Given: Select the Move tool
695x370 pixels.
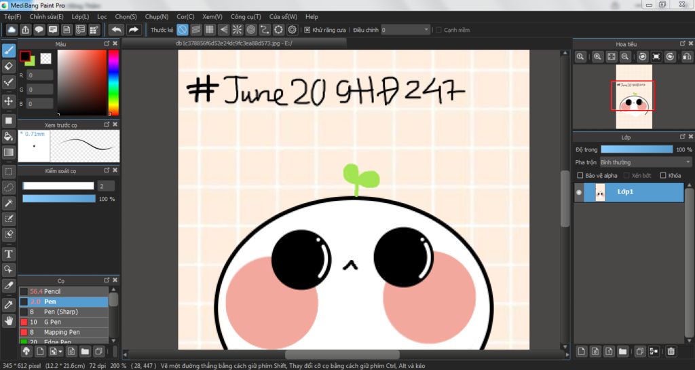Looking at the screenshot, I should [8, 101].
